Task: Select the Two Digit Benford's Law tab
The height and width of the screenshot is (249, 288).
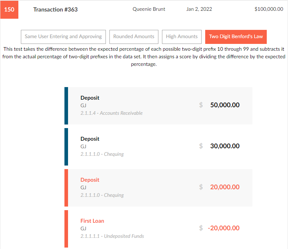Action: (236, 37)
